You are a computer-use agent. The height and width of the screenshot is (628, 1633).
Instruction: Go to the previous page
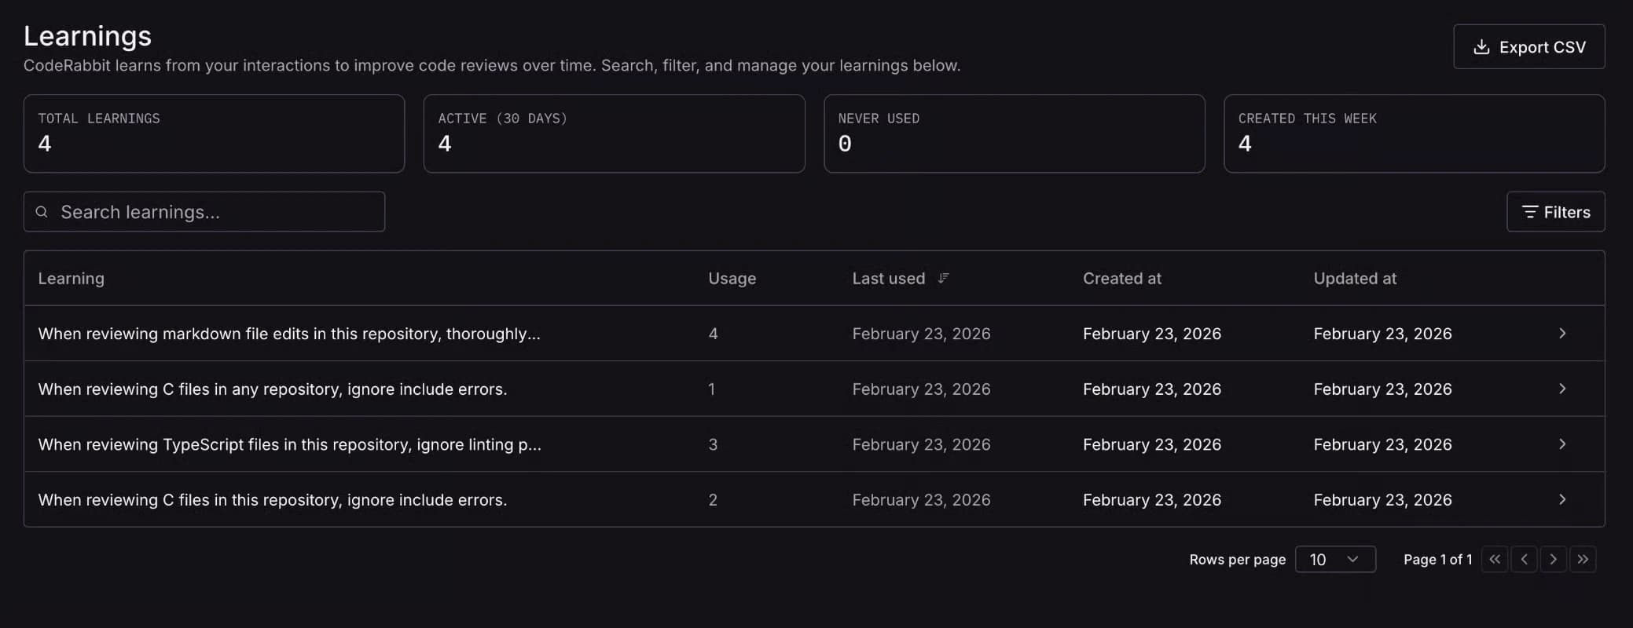coord(1524,559)
